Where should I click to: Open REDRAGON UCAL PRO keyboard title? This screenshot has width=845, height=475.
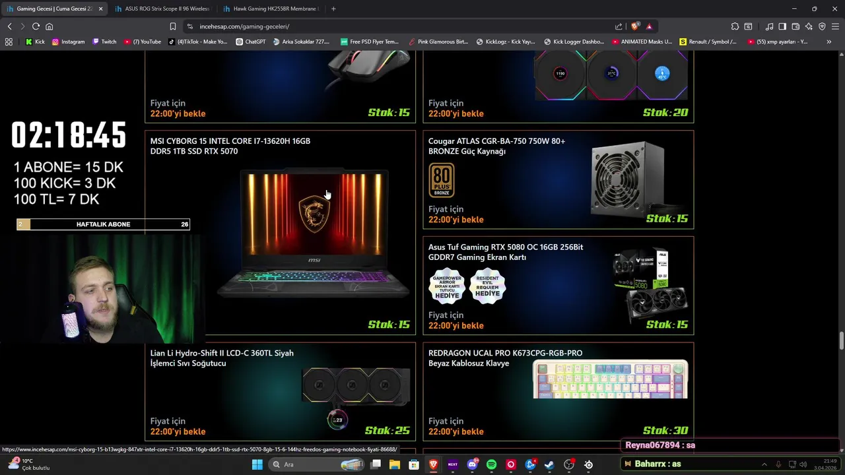click(505, 358)
